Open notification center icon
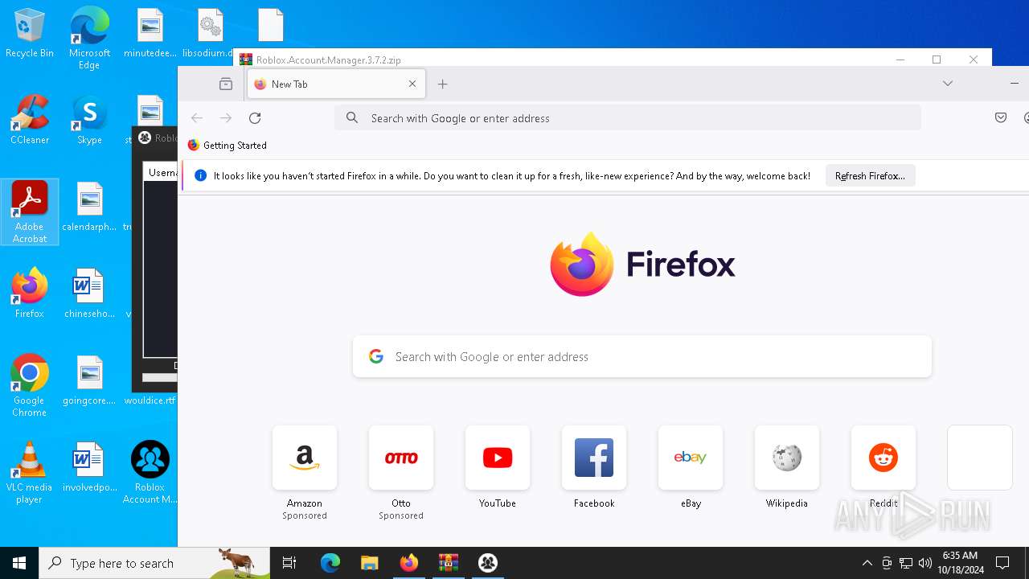 point(1002,563)
